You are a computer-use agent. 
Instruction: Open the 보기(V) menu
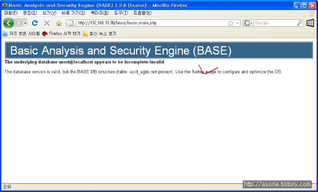[x=49, y=13]
